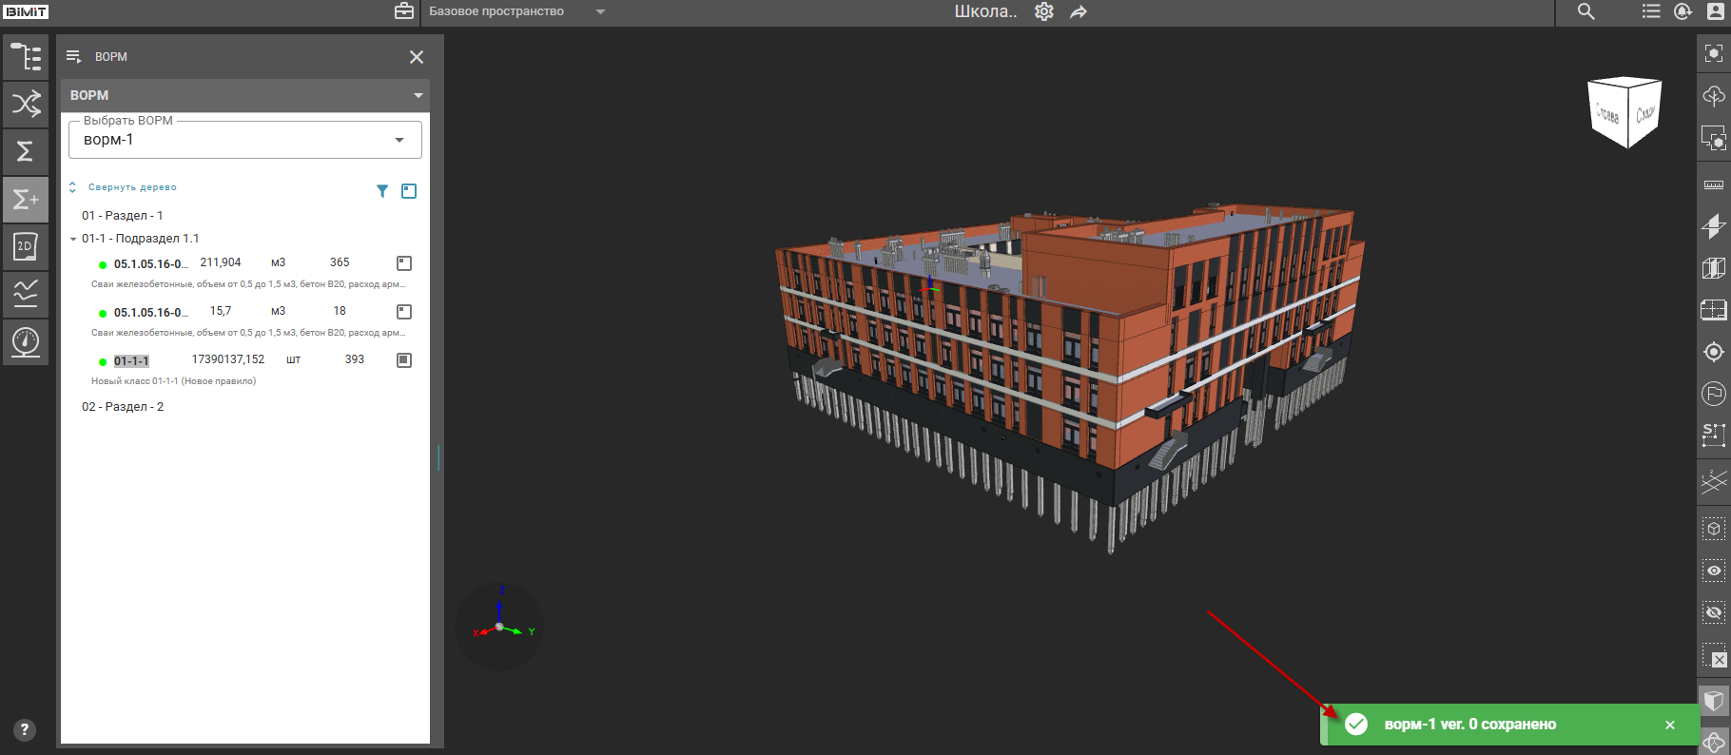Open the gauge dashboard tool
The width and height of the screenshot is (1731, 755).
26,341
